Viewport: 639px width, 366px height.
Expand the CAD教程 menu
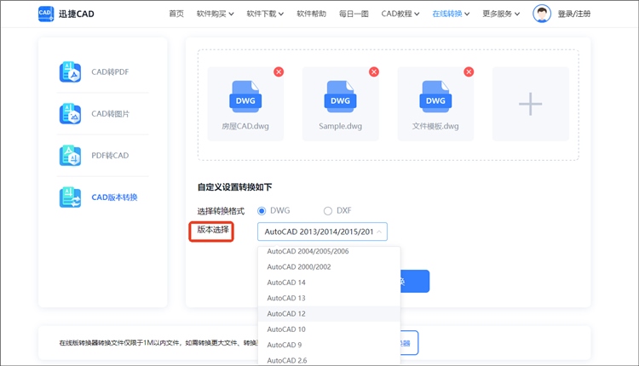[x=401, y=14]
